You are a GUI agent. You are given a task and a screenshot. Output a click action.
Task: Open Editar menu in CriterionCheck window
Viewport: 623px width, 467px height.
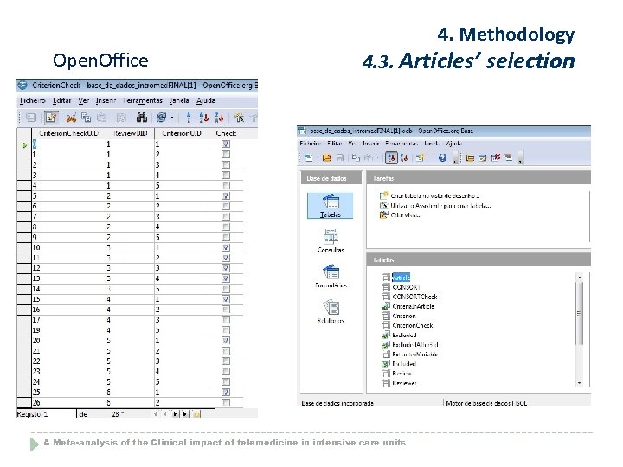62,101
